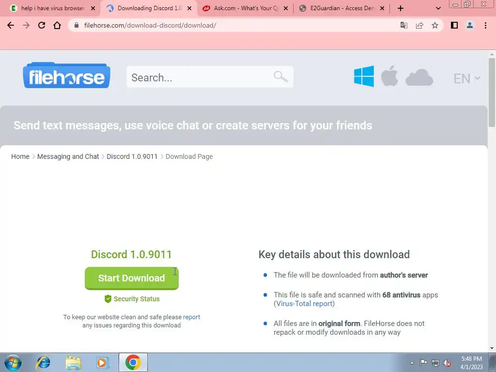Open the Windows Start menu
This screenshot has width=496, height=372.
(x=13, y=362)
